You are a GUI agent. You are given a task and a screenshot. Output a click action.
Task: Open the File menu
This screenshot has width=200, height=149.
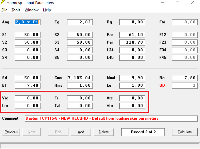click(4, 10)
